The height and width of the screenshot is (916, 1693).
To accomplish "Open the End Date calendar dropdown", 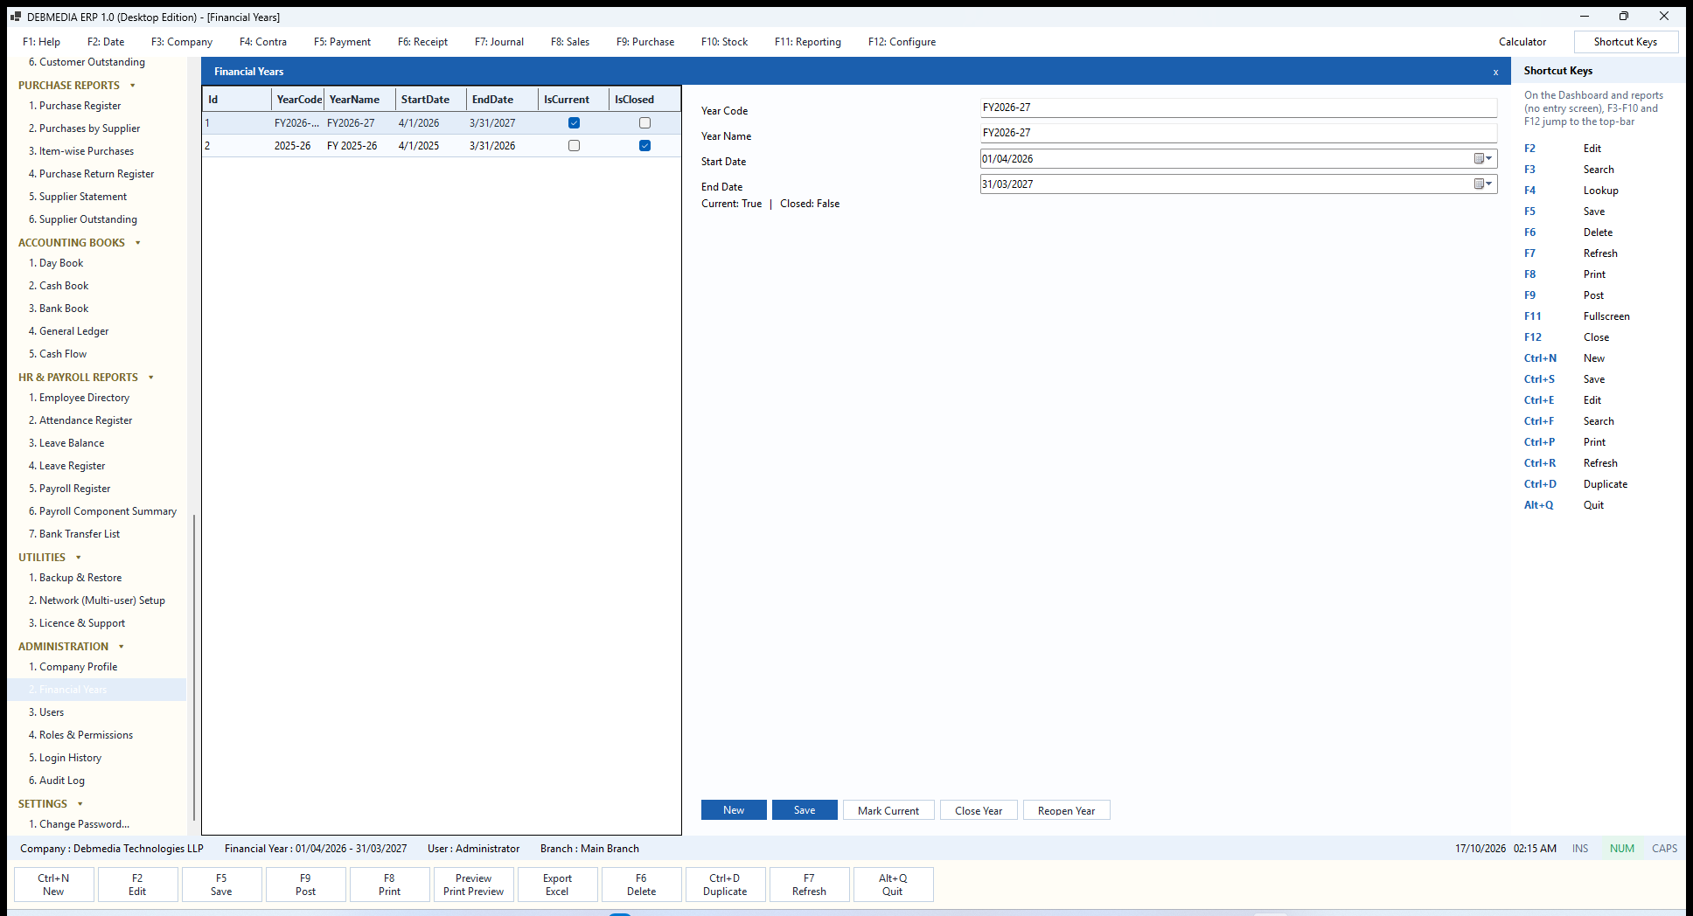I will (x=1484, y=184).
